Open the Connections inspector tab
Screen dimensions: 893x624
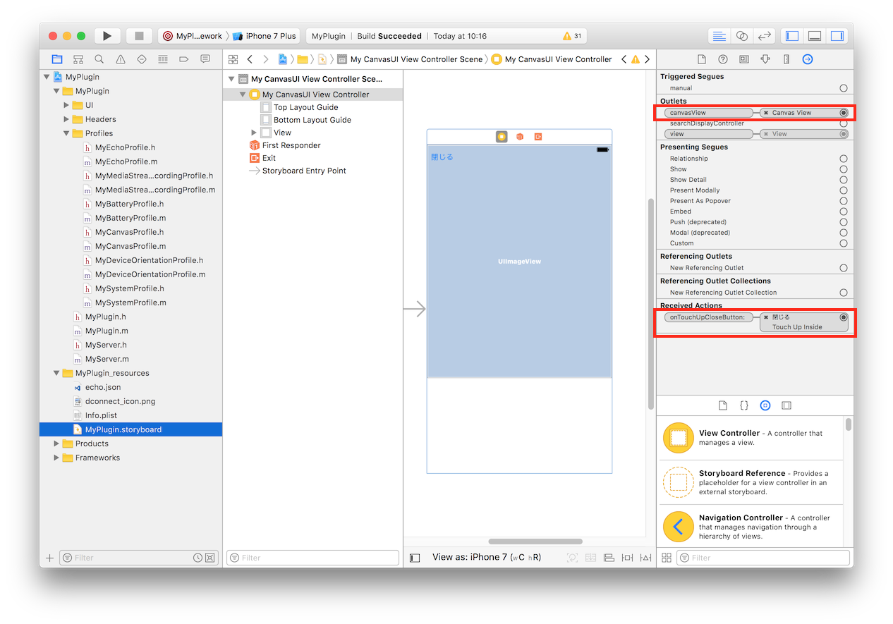pyautogui.click(x=808, y=59)
